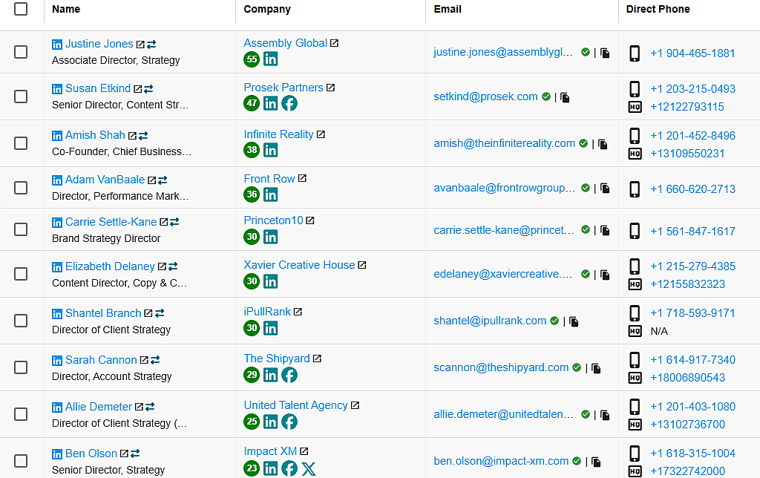Screen dimensions: 760x478
Task: Click the Facebook icon under Prosek Partners
Action: (x=288, y=102)
